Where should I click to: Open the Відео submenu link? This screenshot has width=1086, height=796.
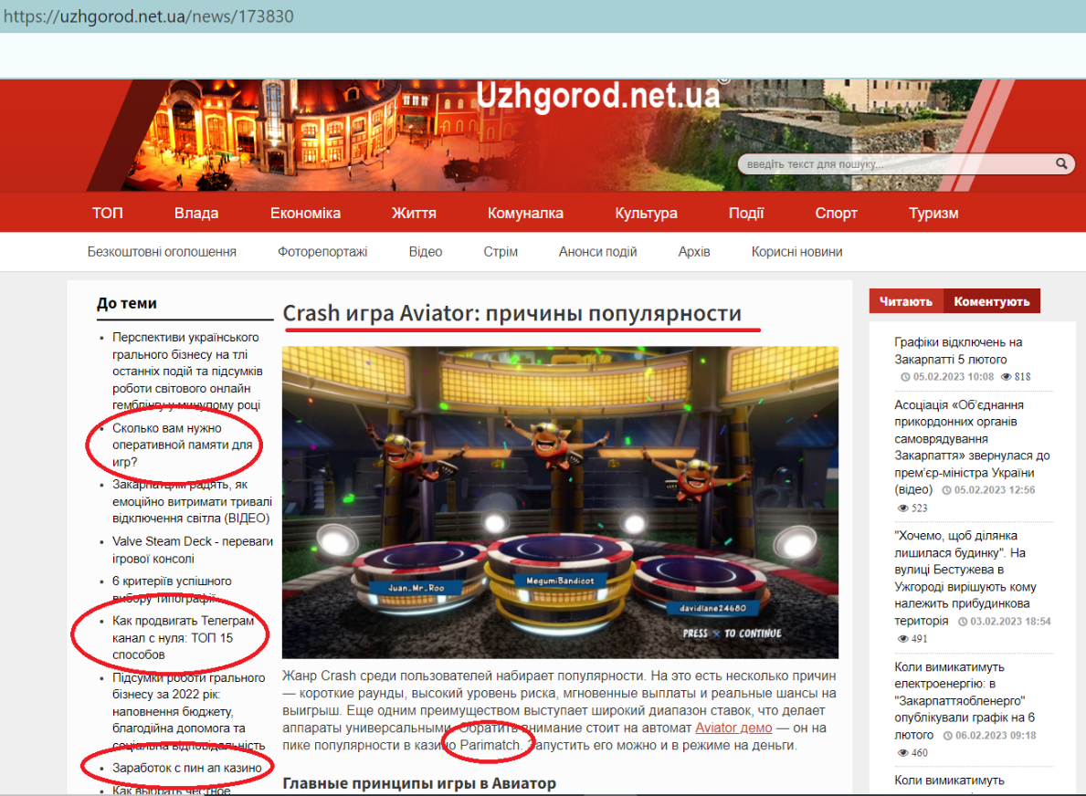click(426, 252)
